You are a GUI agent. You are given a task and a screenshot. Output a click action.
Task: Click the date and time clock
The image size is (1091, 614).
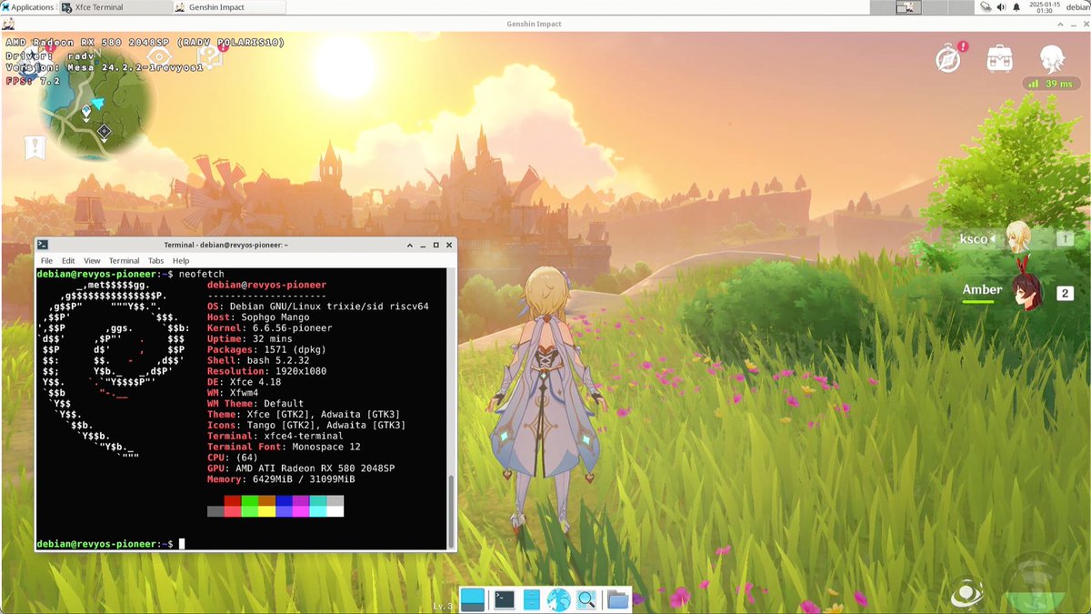coord(1046,7)
